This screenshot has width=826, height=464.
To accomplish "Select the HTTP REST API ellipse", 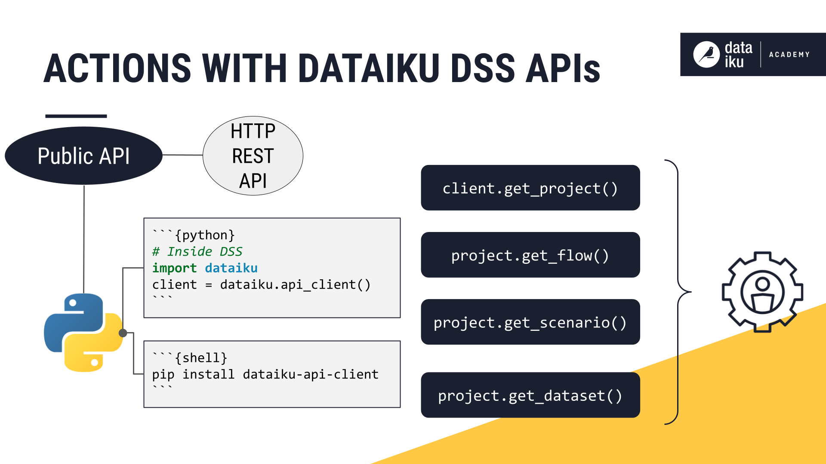I will point(253,156).
